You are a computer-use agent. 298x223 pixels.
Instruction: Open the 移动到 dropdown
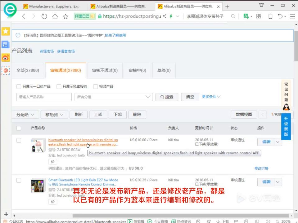pyautogui.click(x=54, y=115)
